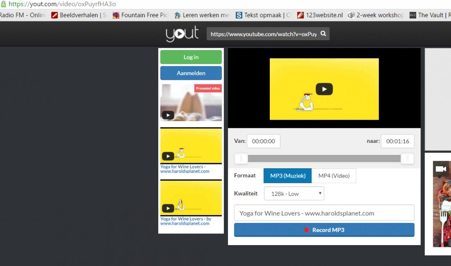This screenshot has height=266, width=451.
Task: Click the left trim slider handle
Action: pyautogui.click(x=241, y=159)
